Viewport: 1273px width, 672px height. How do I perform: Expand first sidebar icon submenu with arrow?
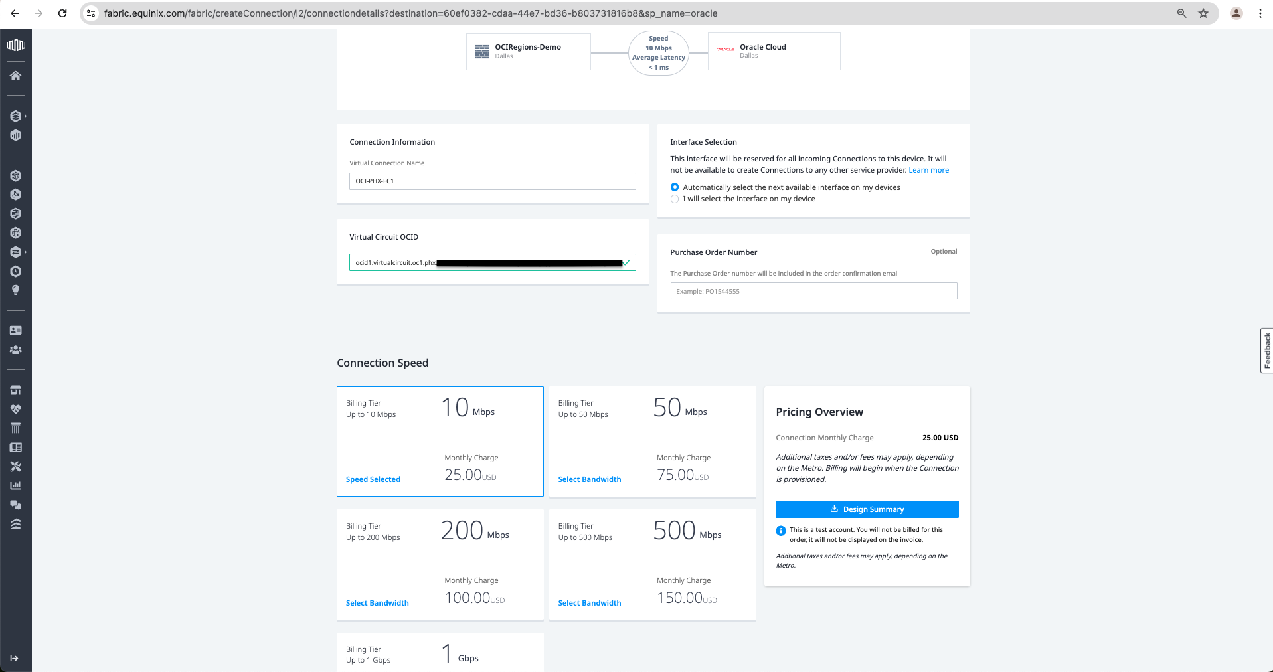(x=25, y=116)
